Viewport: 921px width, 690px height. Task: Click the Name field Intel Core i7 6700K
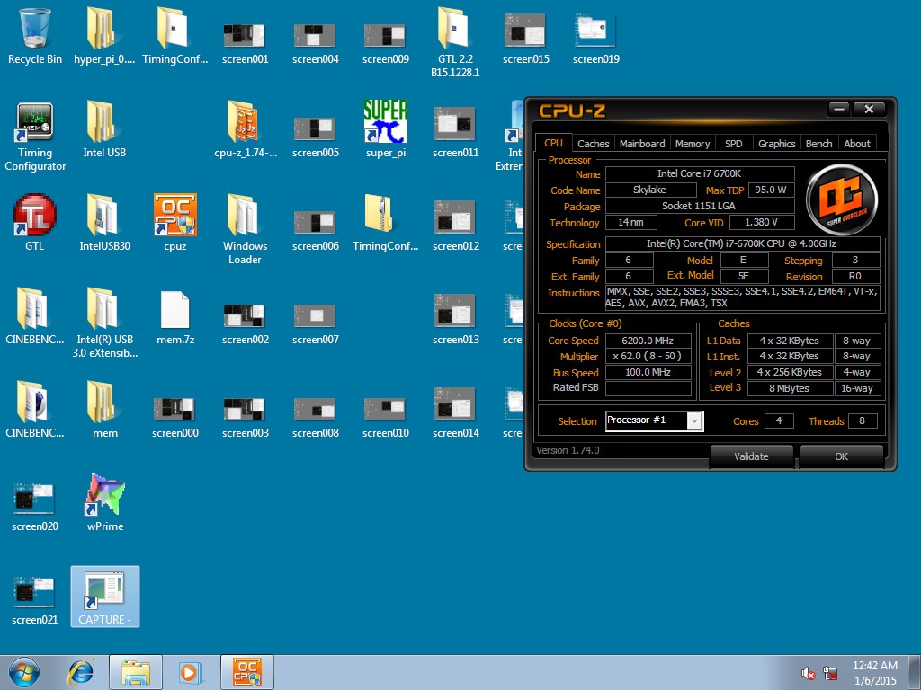click(x=700, y=173)
